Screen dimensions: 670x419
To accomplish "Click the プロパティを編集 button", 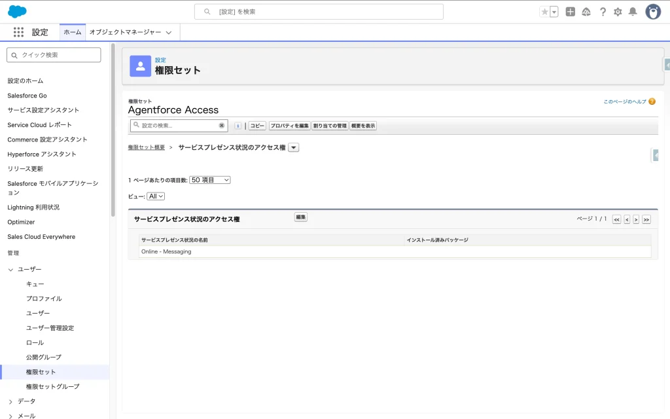I will coord(289,126).
